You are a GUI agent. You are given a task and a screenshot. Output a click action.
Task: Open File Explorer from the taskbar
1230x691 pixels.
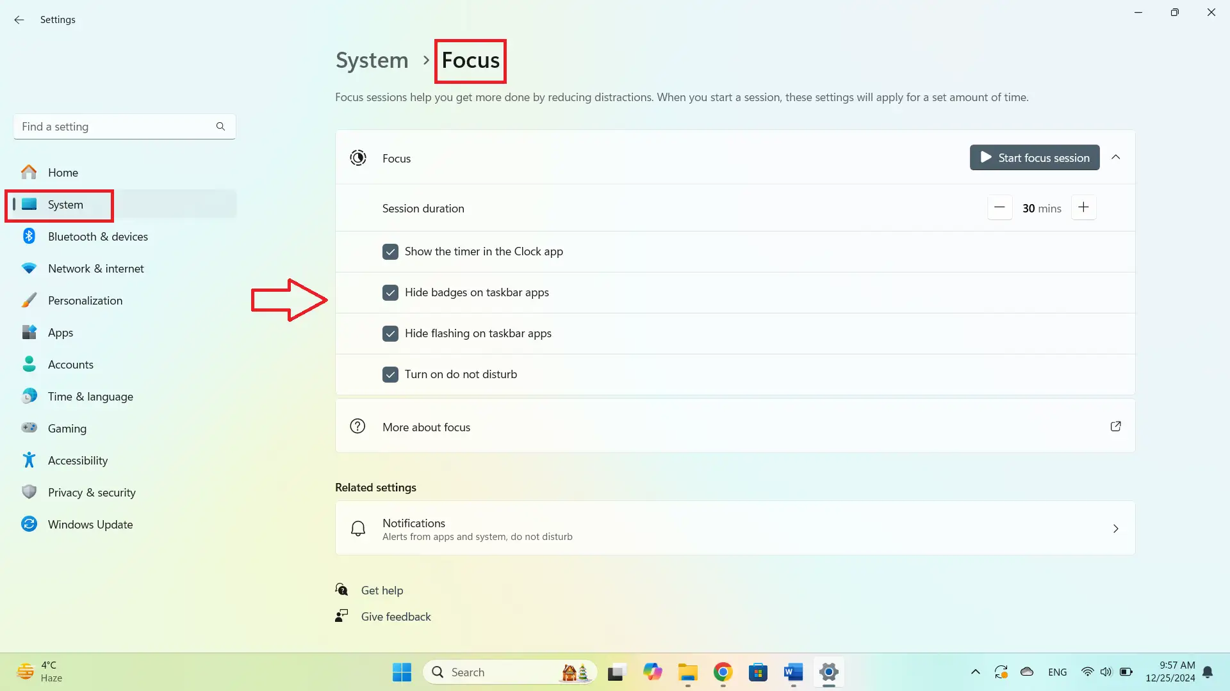click(x=687, y=672)
